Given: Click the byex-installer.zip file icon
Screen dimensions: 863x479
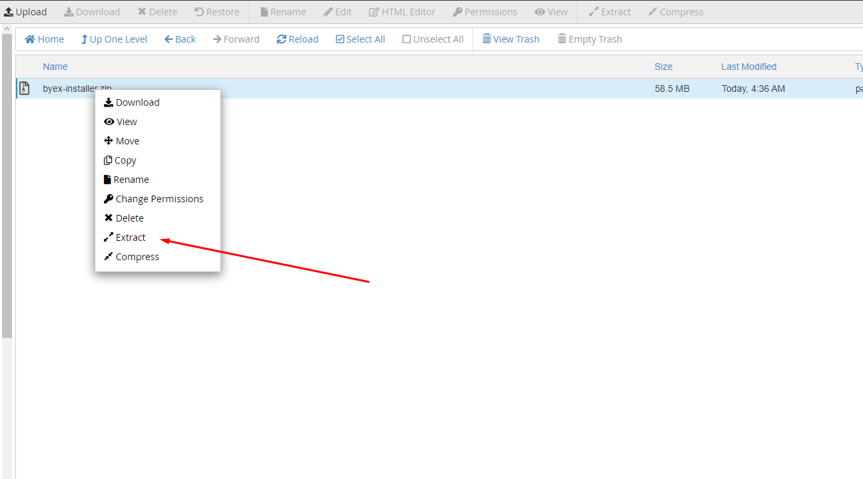Looking at the screenshot, I should [25, 88].
